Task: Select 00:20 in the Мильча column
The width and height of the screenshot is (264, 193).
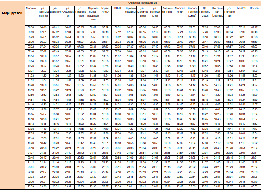Action: click(31, 182)
